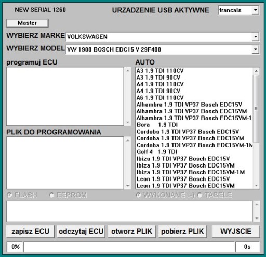Expand the WYBIERZ MARKE Volkswagen dropdown
Image resolution: width=266 pixels, height=257 pixels.
pyautogui.click(x=256, y=36)
